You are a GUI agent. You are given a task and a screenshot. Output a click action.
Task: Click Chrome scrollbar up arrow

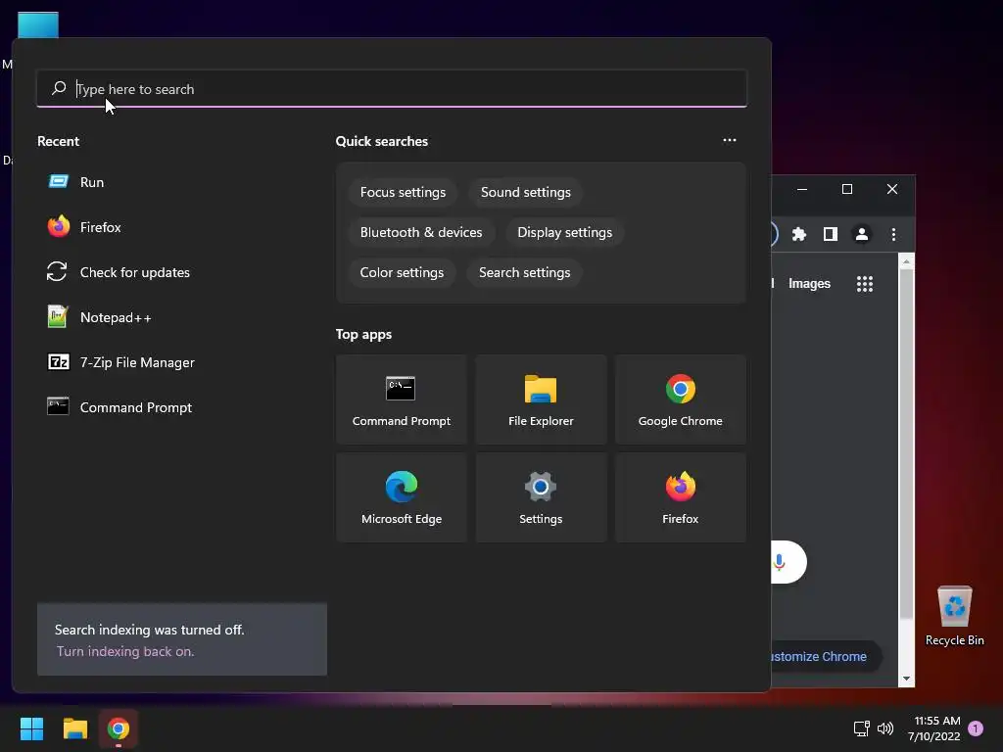pos(906,261)
